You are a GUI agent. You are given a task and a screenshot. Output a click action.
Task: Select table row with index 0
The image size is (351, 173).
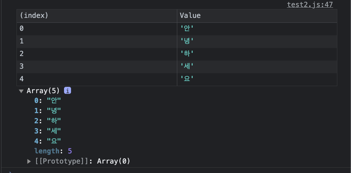(177, 29)
